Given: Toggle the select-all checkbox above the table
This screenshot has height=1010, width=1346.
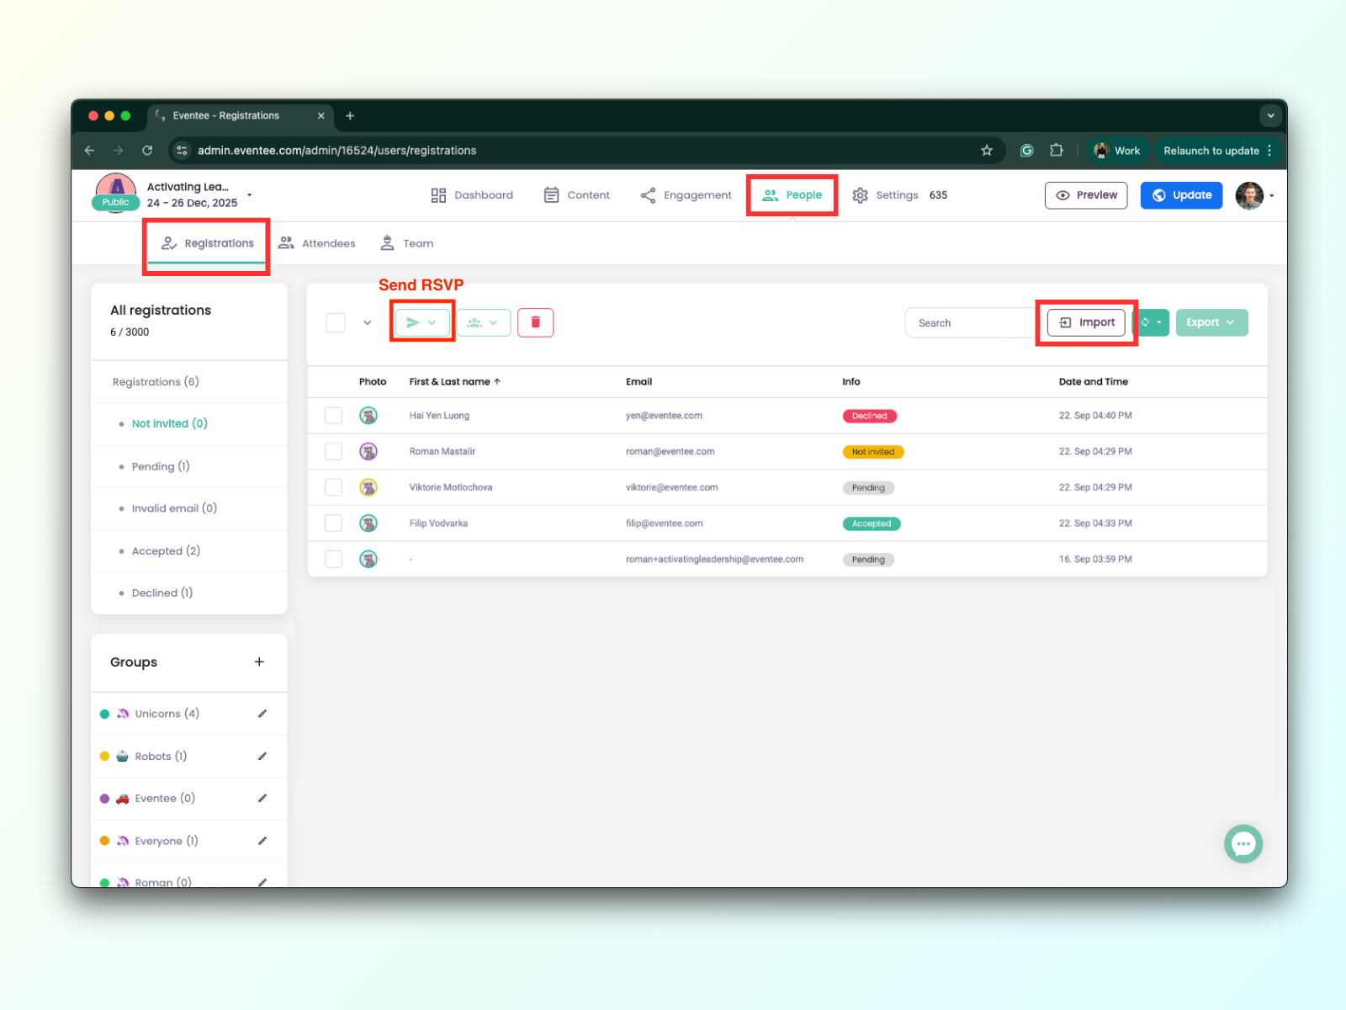Looking at the screenshot, I should tap(336, 322).
